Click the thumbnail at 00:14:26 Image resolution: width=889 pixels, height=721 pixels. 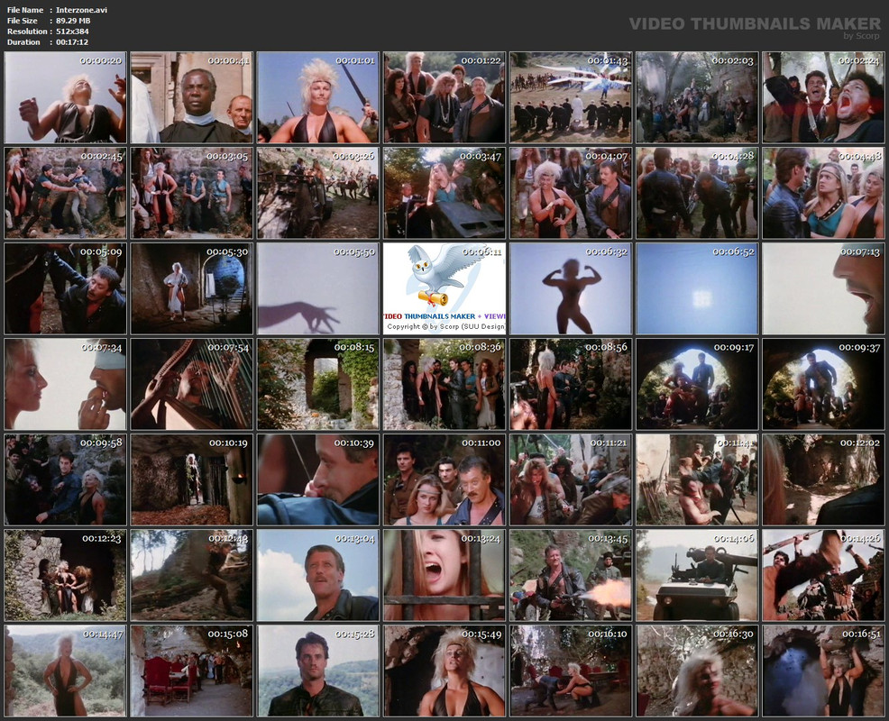click(824, 575)
